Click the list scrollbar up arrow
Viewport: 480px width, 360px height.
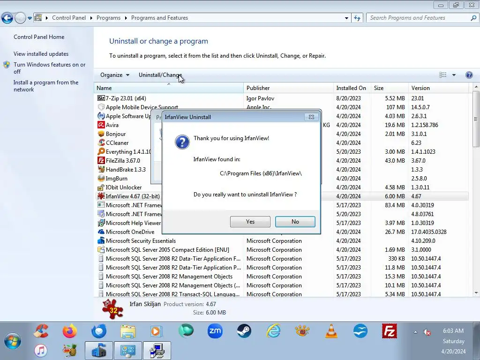point(476,87)
